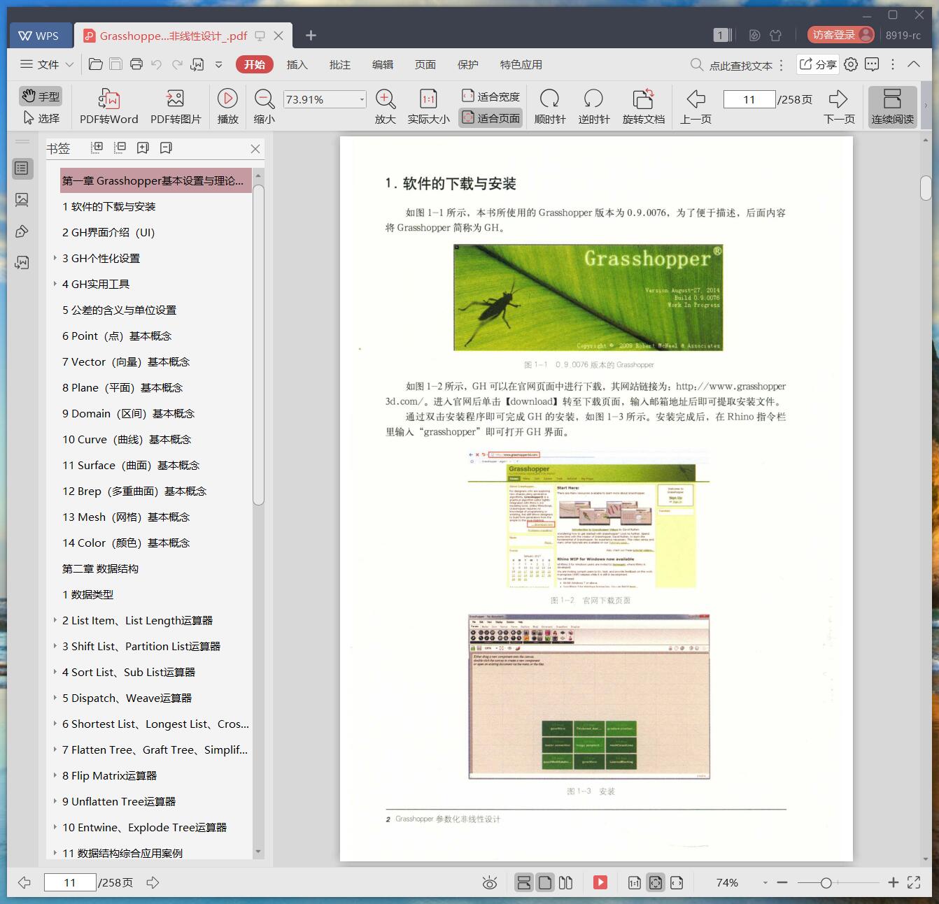The height and width of the screenshot is (904, 939).
Task: Expand bookmark 5 Dispatch、Weave运算器
Action: [55, 698]
